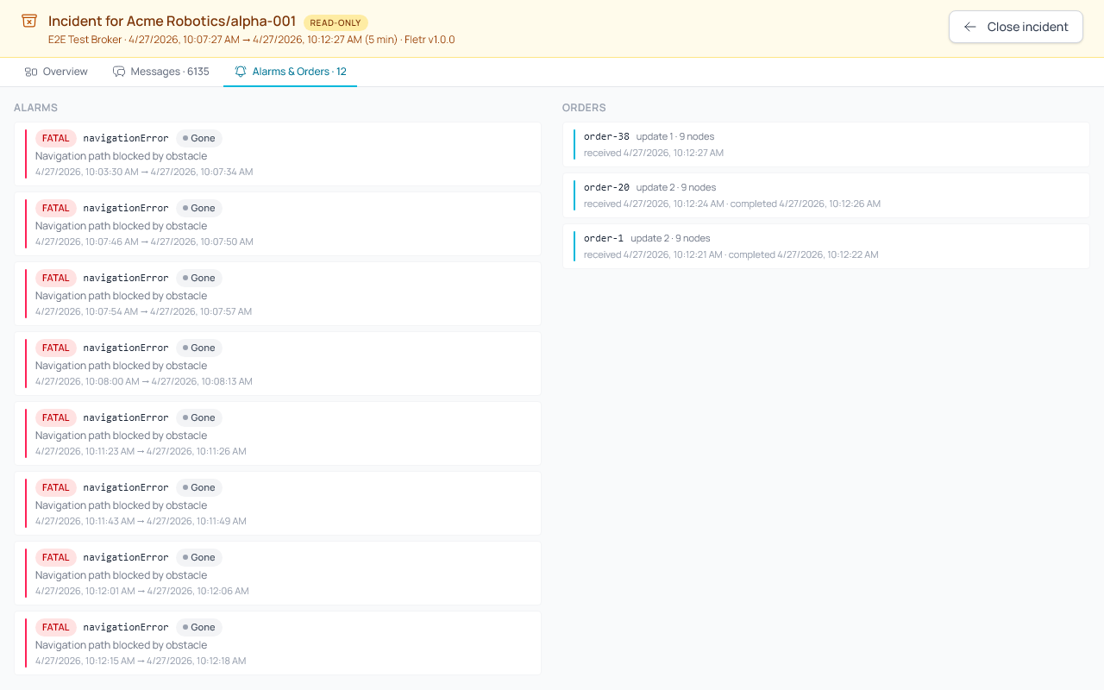Select the order-20 order entry
This screenshot has width=1104, height=690.
pyautogui.click(x=826, y=195)
